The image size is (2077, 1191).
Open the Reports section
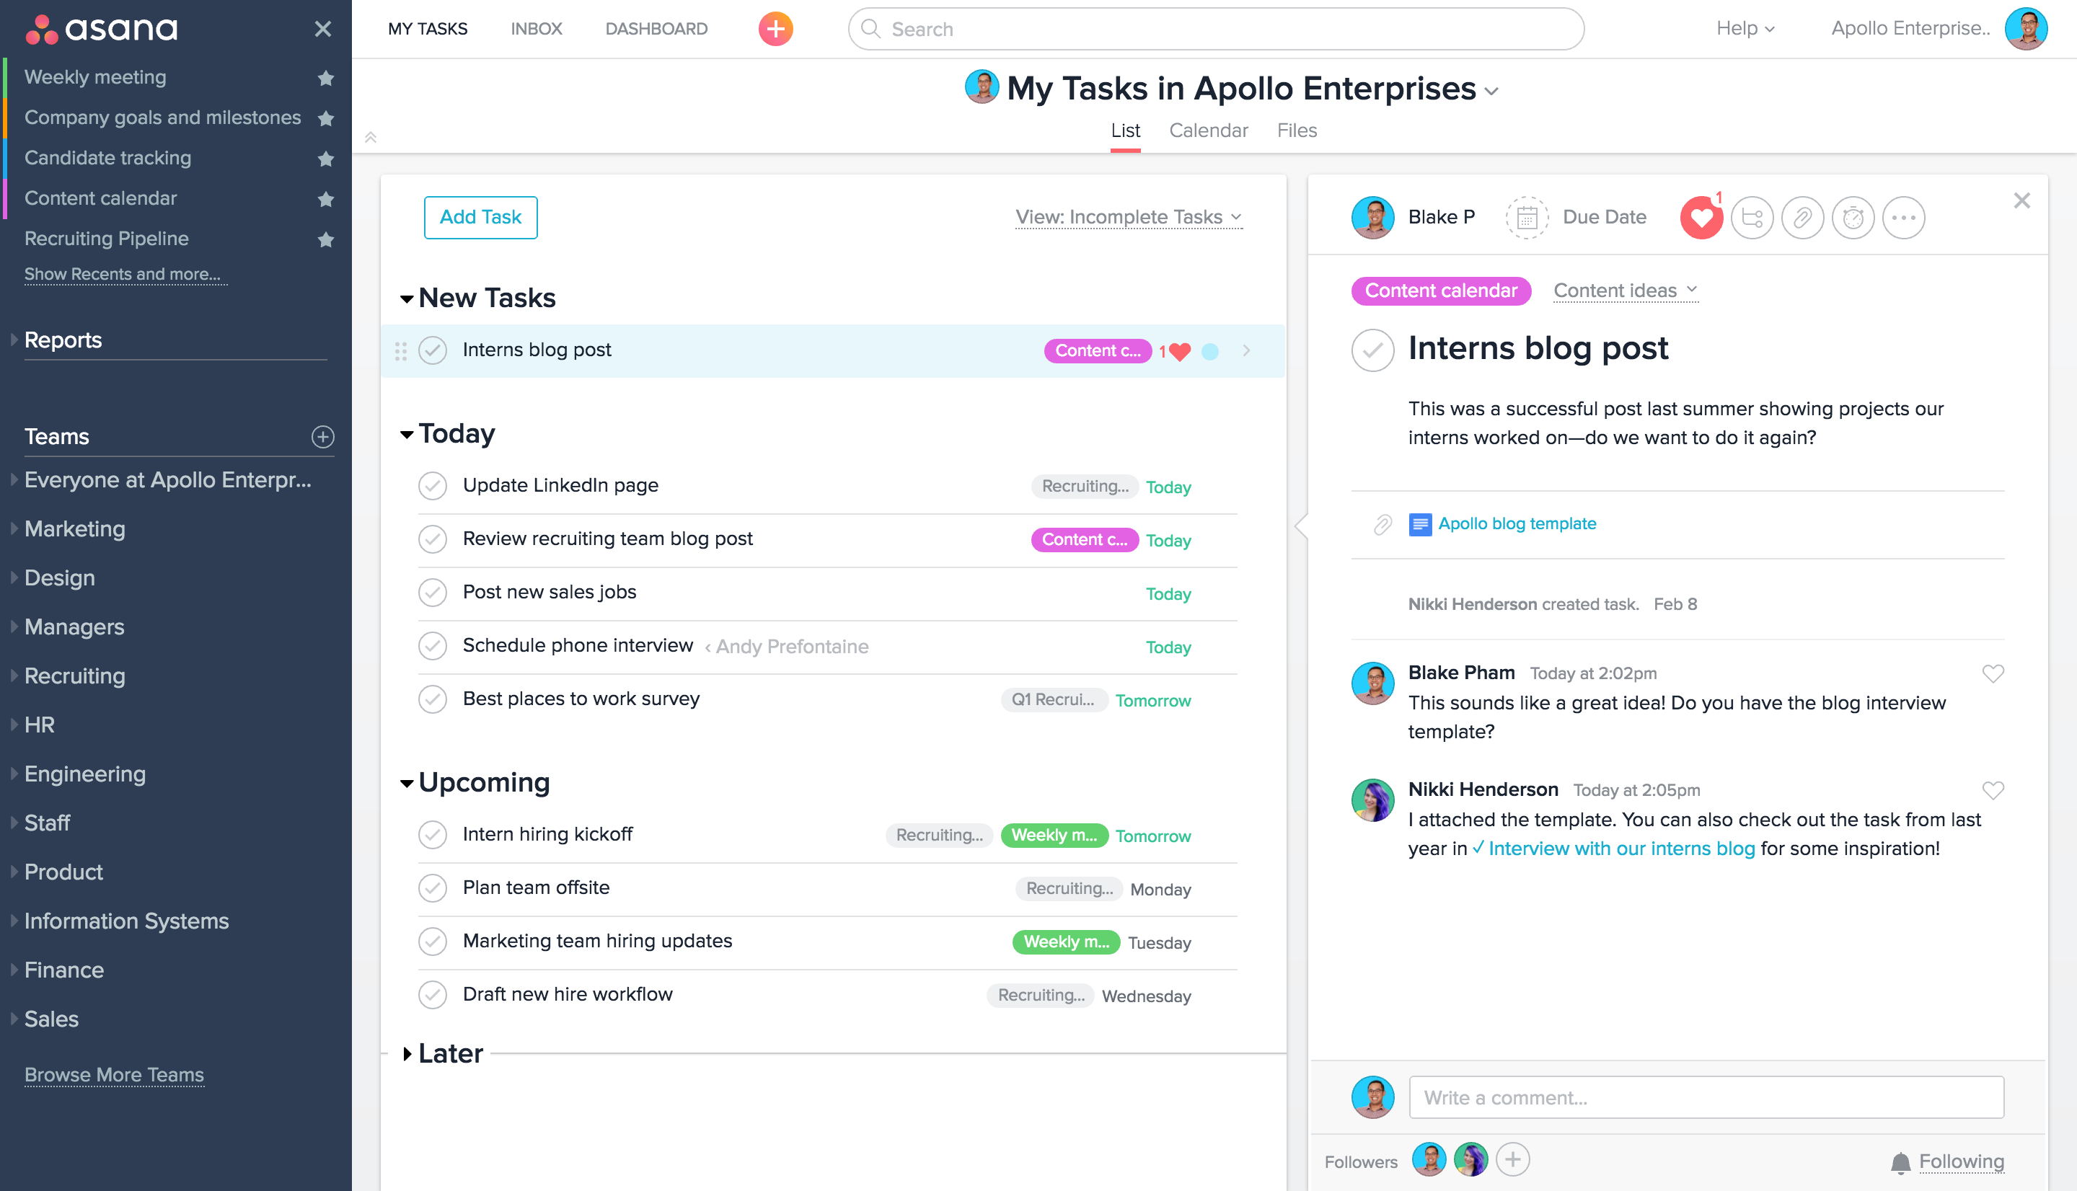pyautogui.click(x=63, y=340)
